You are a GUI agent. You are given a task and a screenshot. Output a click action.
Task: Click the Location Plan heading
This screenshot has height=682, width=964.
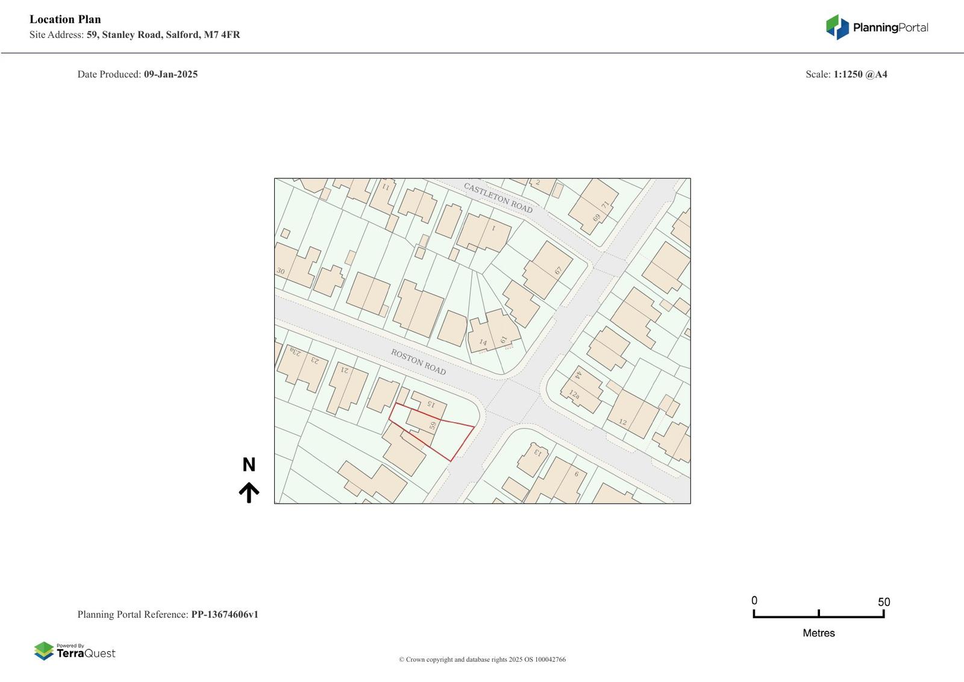tap(65, 19)
